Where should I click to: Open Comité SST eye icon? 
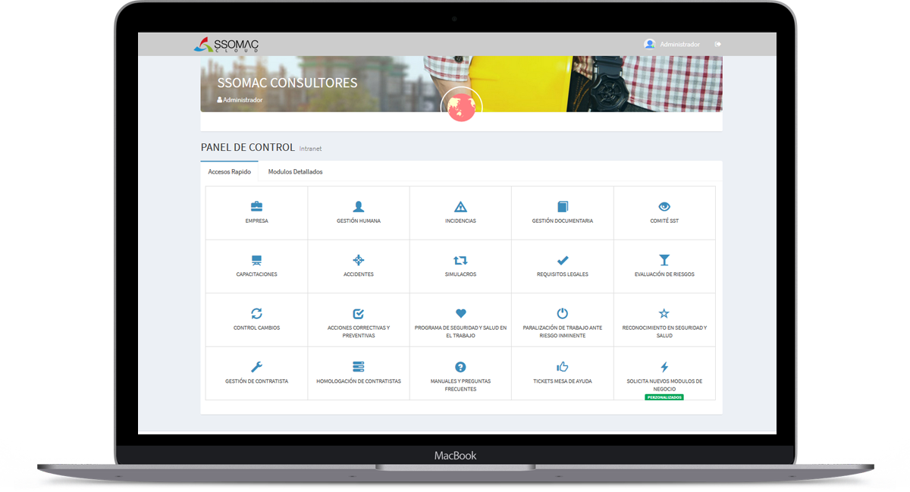point(664,206)
